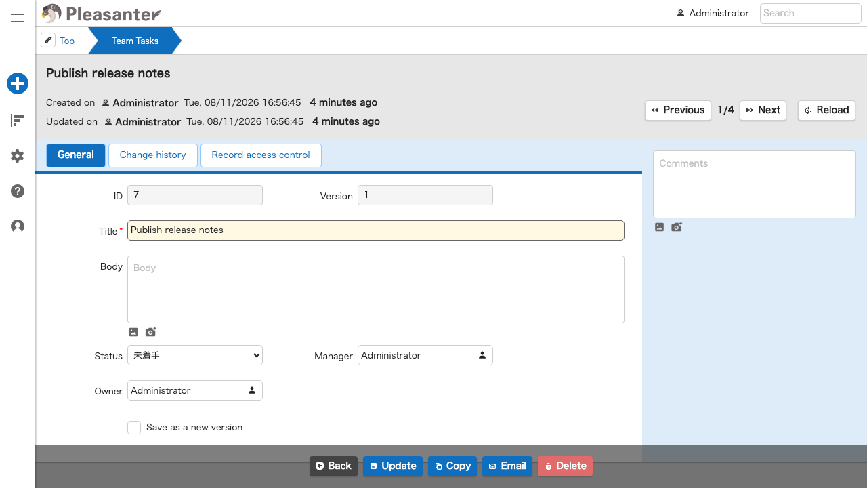Click the Copy button
Viewport: 867px width, 488px height.
click(452, 466)
